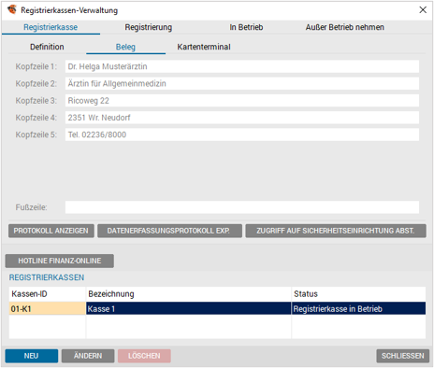This screenshot has width=434, height=368.
Task: Click the Löschen button
Action: tap(144, 356)
